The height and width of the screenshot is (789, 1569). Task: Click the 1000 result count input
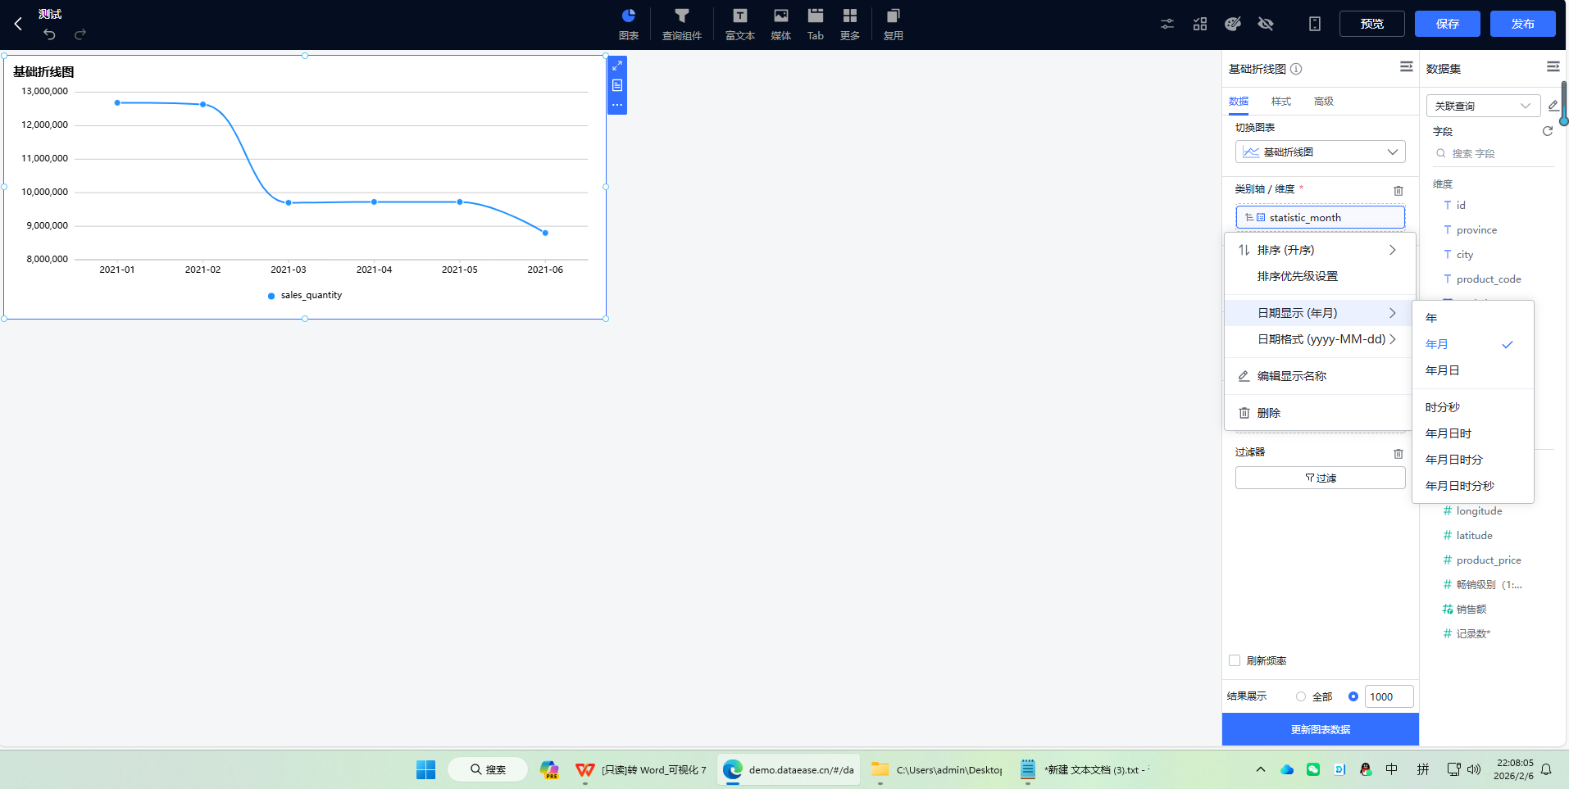(1389, 696)
